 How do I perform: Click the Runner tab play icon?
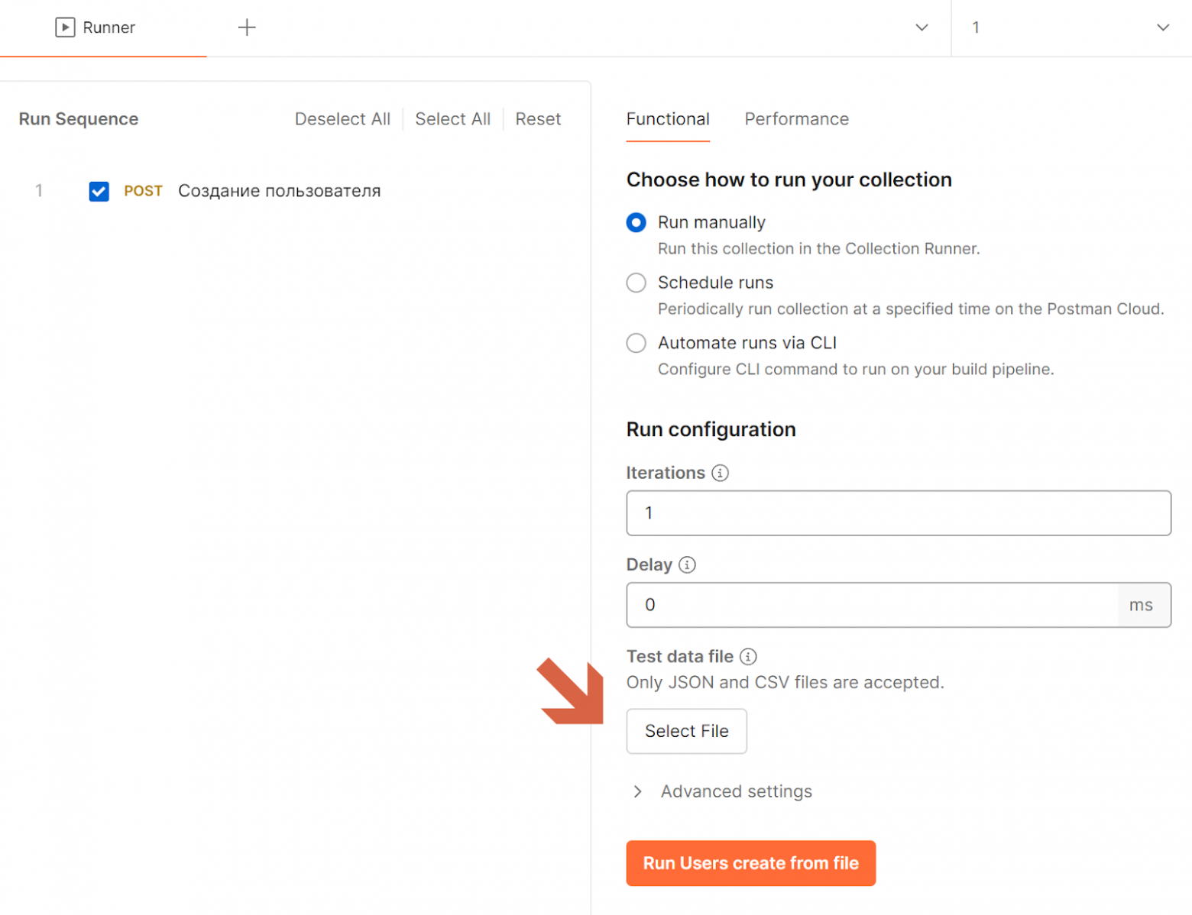tap(65, 27)
